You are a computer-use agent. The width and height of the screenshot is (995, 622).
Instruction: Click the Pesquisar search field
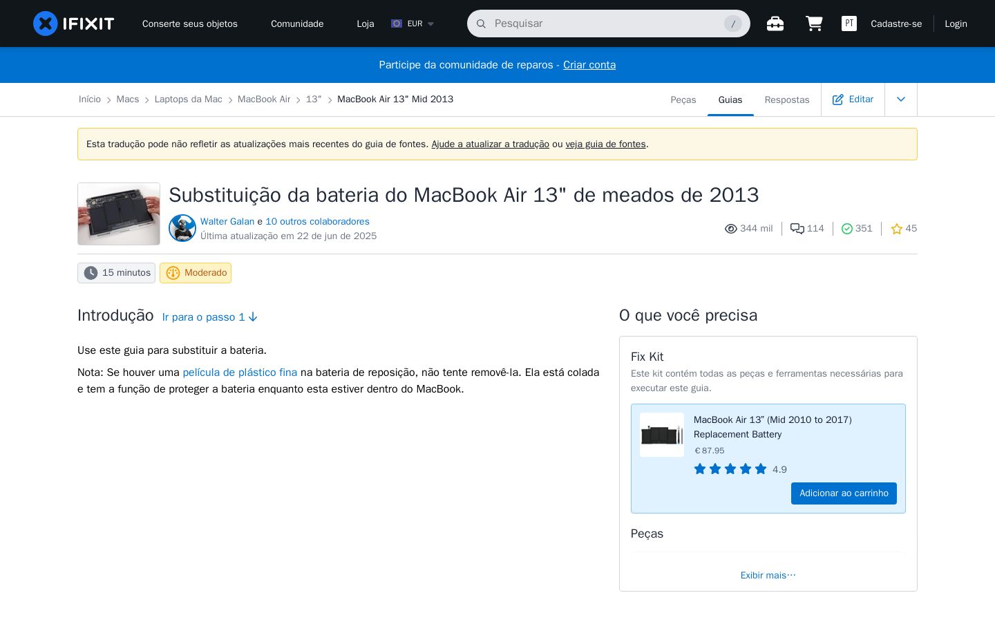608,23
